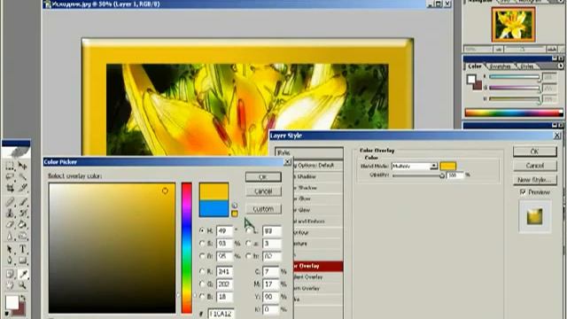Select the Zoom tool
This screenshot has width=567, height=319.
[x=22, y=285]
